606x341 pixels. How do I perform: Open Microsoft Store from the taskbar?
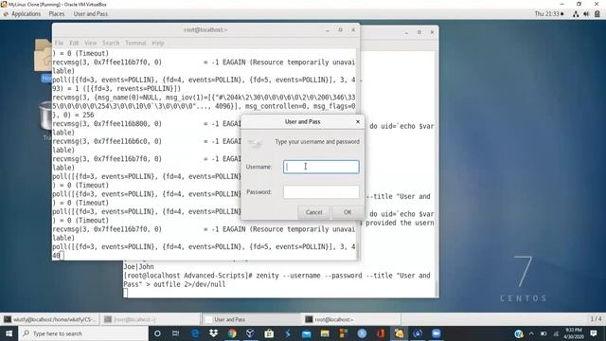pyautogui.click(x=269, y=333)
